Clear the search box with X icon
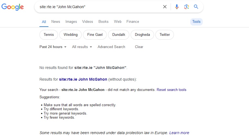Screen dimensions: 249x139 click(165, 7)
